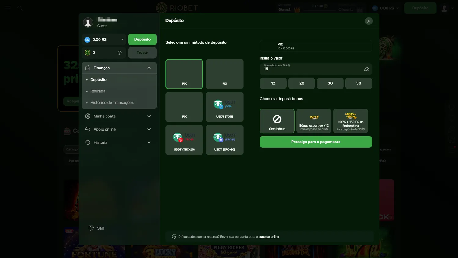The height and width of the screenshot is (258, 458).
Task: Click the clock icon beside História
Action: (x=88, y=142)
